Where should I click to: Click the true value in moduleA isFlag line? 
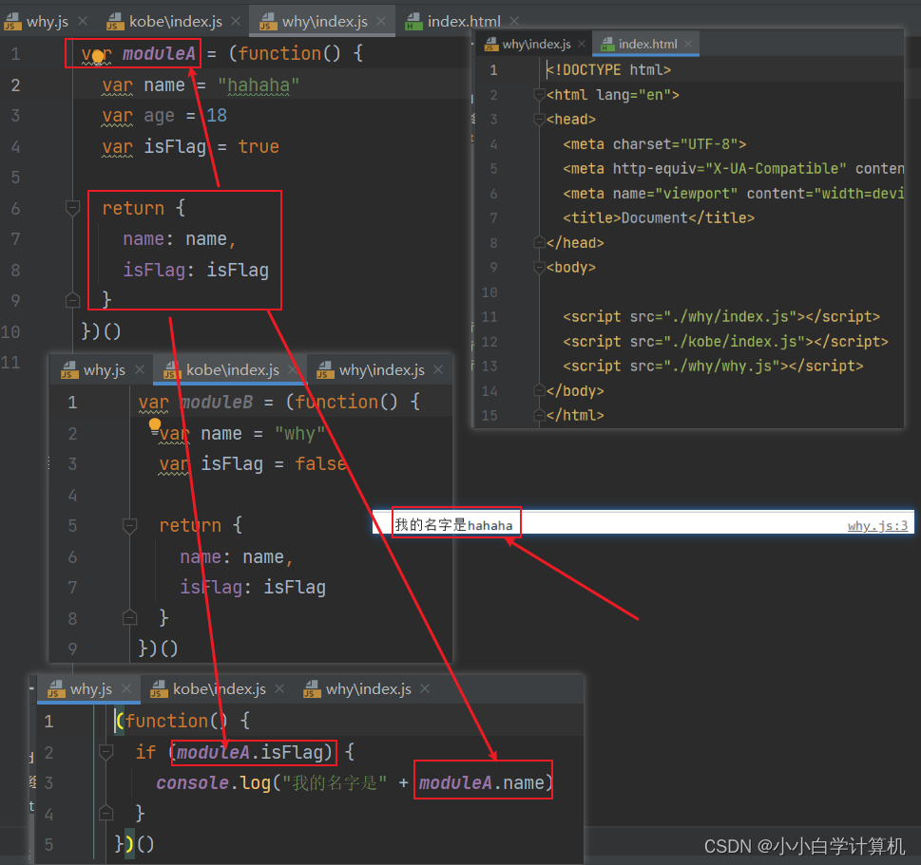(x=259, y=147)
